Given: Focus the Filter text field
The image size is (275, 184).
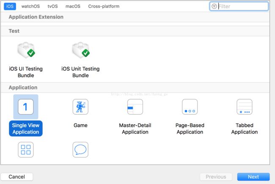Looking at the screenshot, I should click(x=242, y=6).
